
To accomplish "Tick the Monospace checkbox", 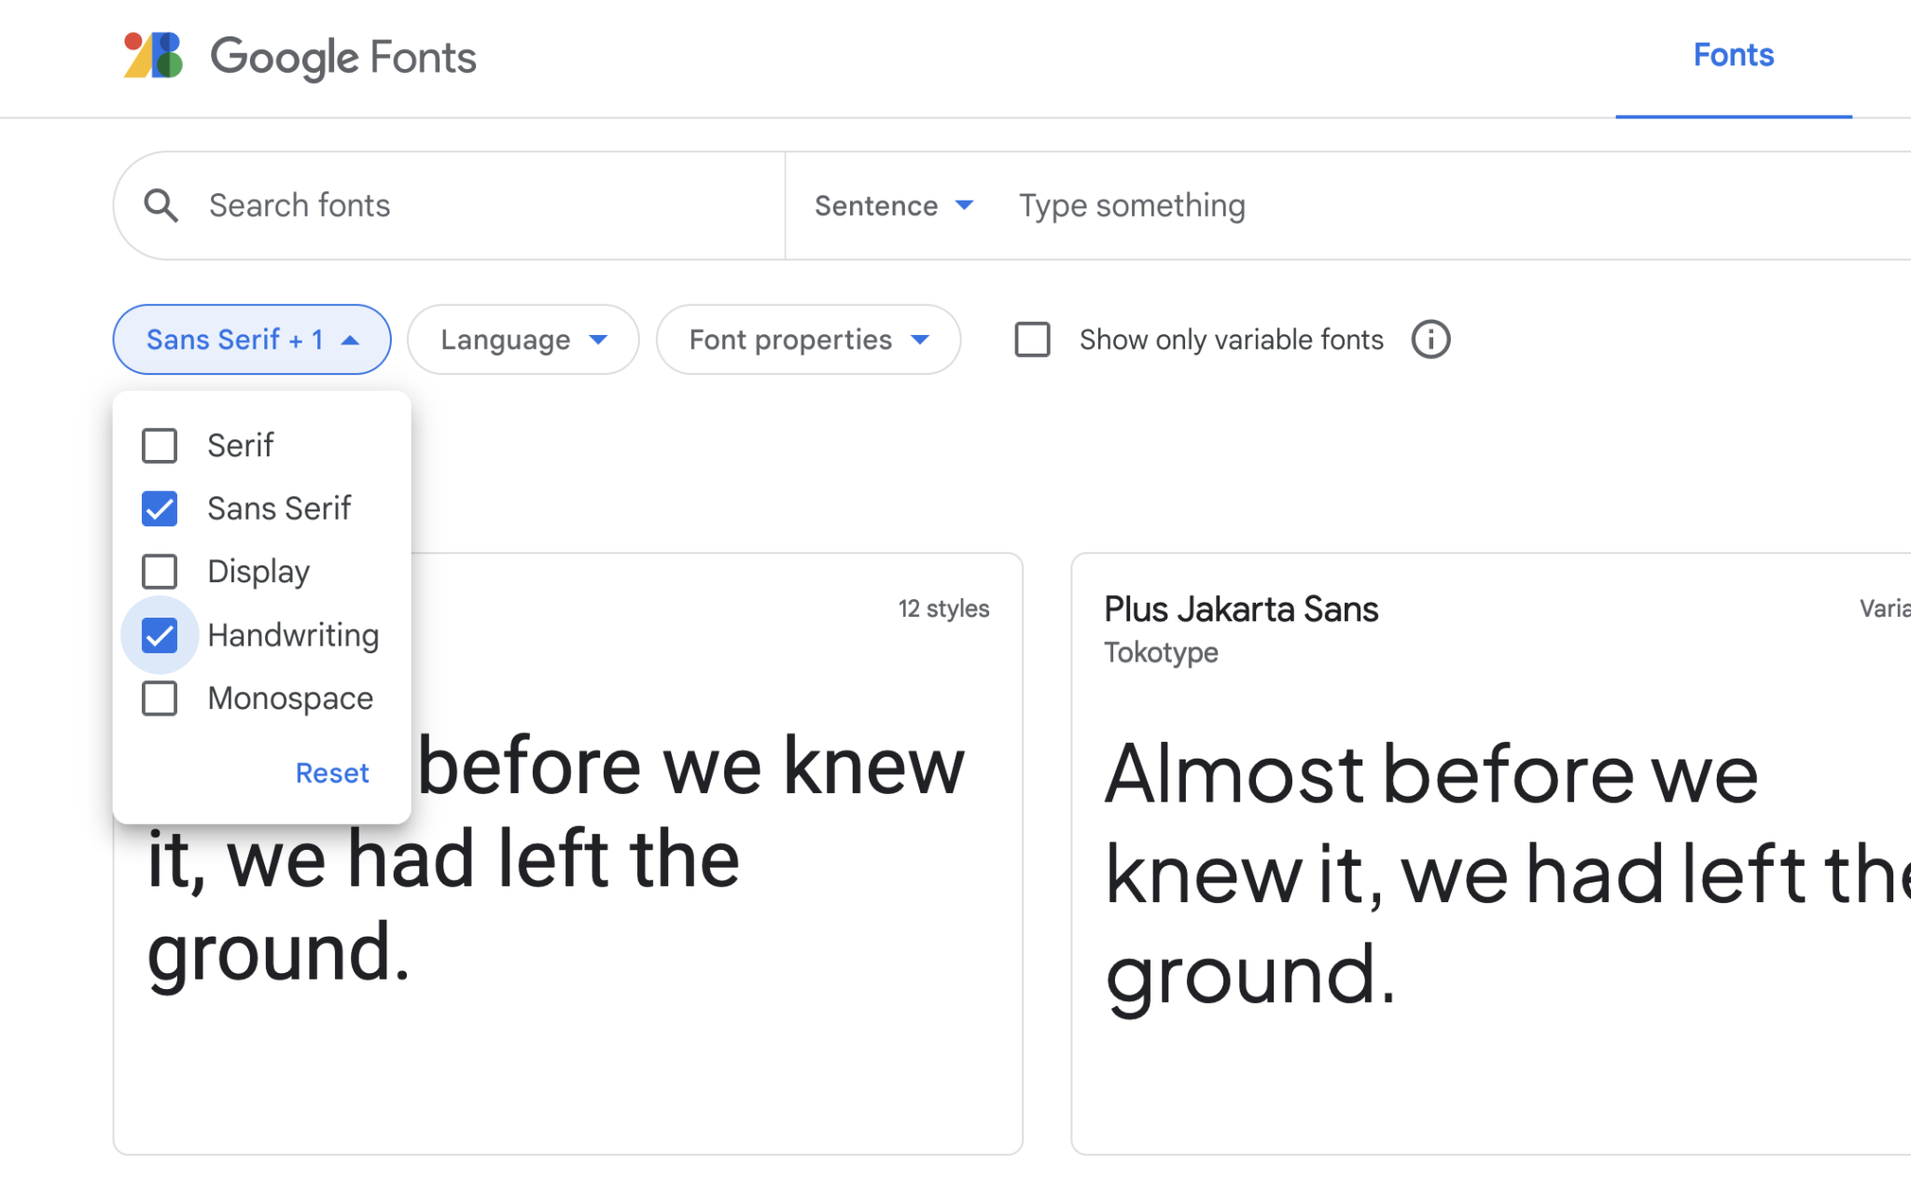I will [x=160, y=699].
